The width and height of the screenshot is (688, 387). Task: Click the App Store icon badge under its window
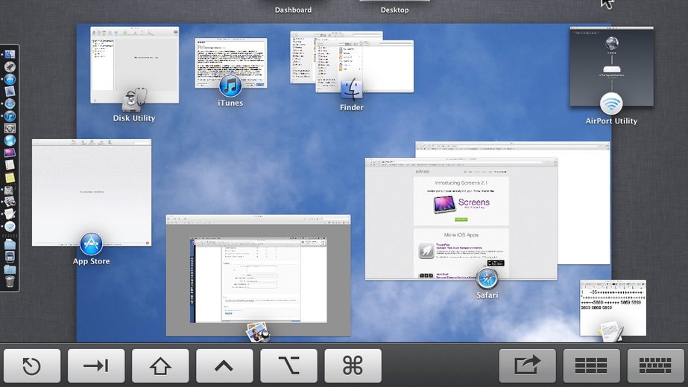pyautogui.click(x=91, y=243)
